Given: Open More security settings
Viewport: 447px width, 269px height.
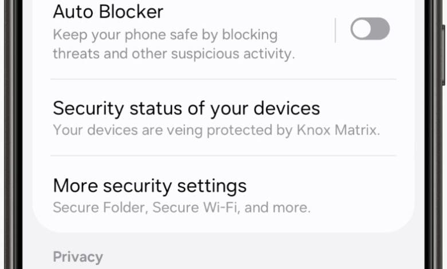Looking at the screenshot, I should 150,186.
